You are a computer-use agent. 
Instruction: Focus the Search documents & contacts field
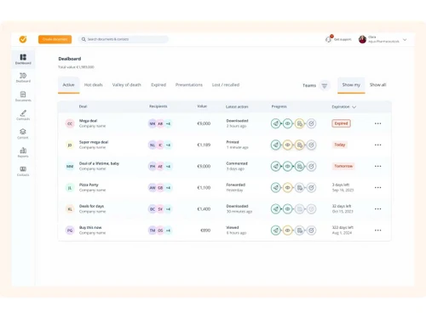click(x=124, y=39)
